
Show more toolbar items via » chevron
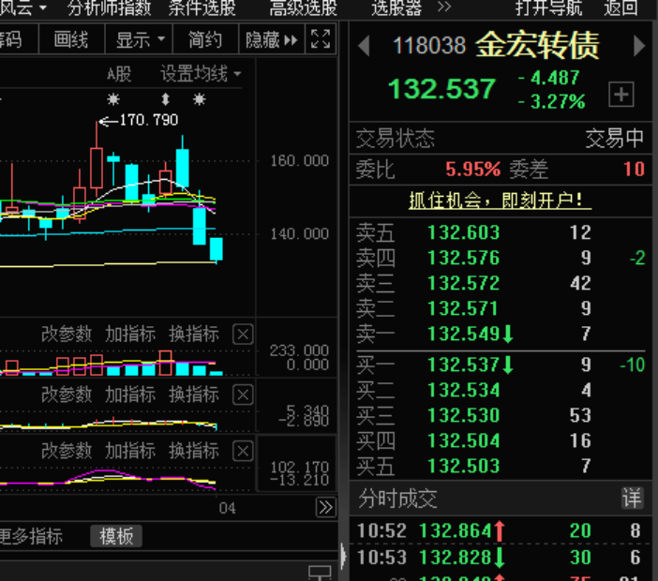coord(444,8)
